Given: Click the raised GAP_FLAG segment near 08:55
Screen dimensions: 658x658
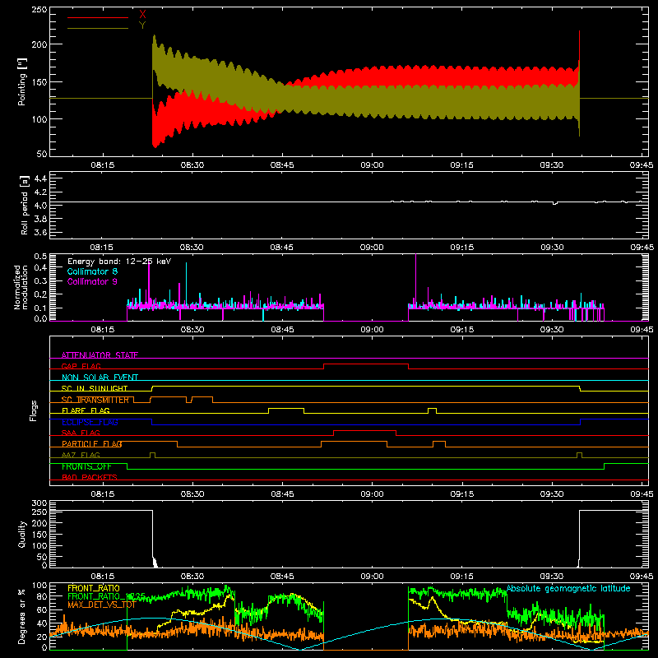Looking at the screenshot, I should point(366,364).
